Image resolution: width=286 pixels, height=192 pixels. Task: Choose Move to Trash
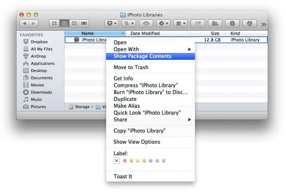(150, 67)
